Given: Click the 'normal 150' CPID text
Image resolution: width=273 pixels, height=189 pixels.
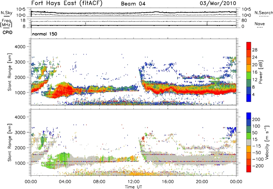Looking at the screenshot, I should click(45, 34).
